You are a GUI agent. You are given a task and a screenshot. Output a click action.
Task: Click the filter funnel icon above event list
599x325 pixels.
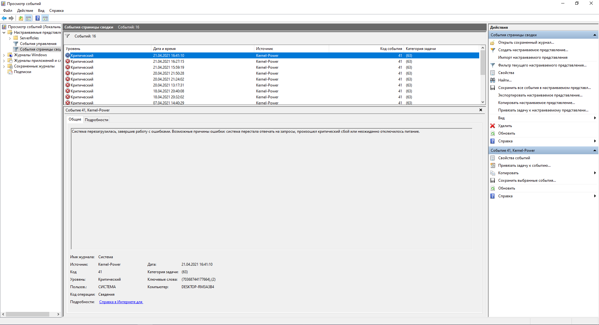tap(67, 36)
